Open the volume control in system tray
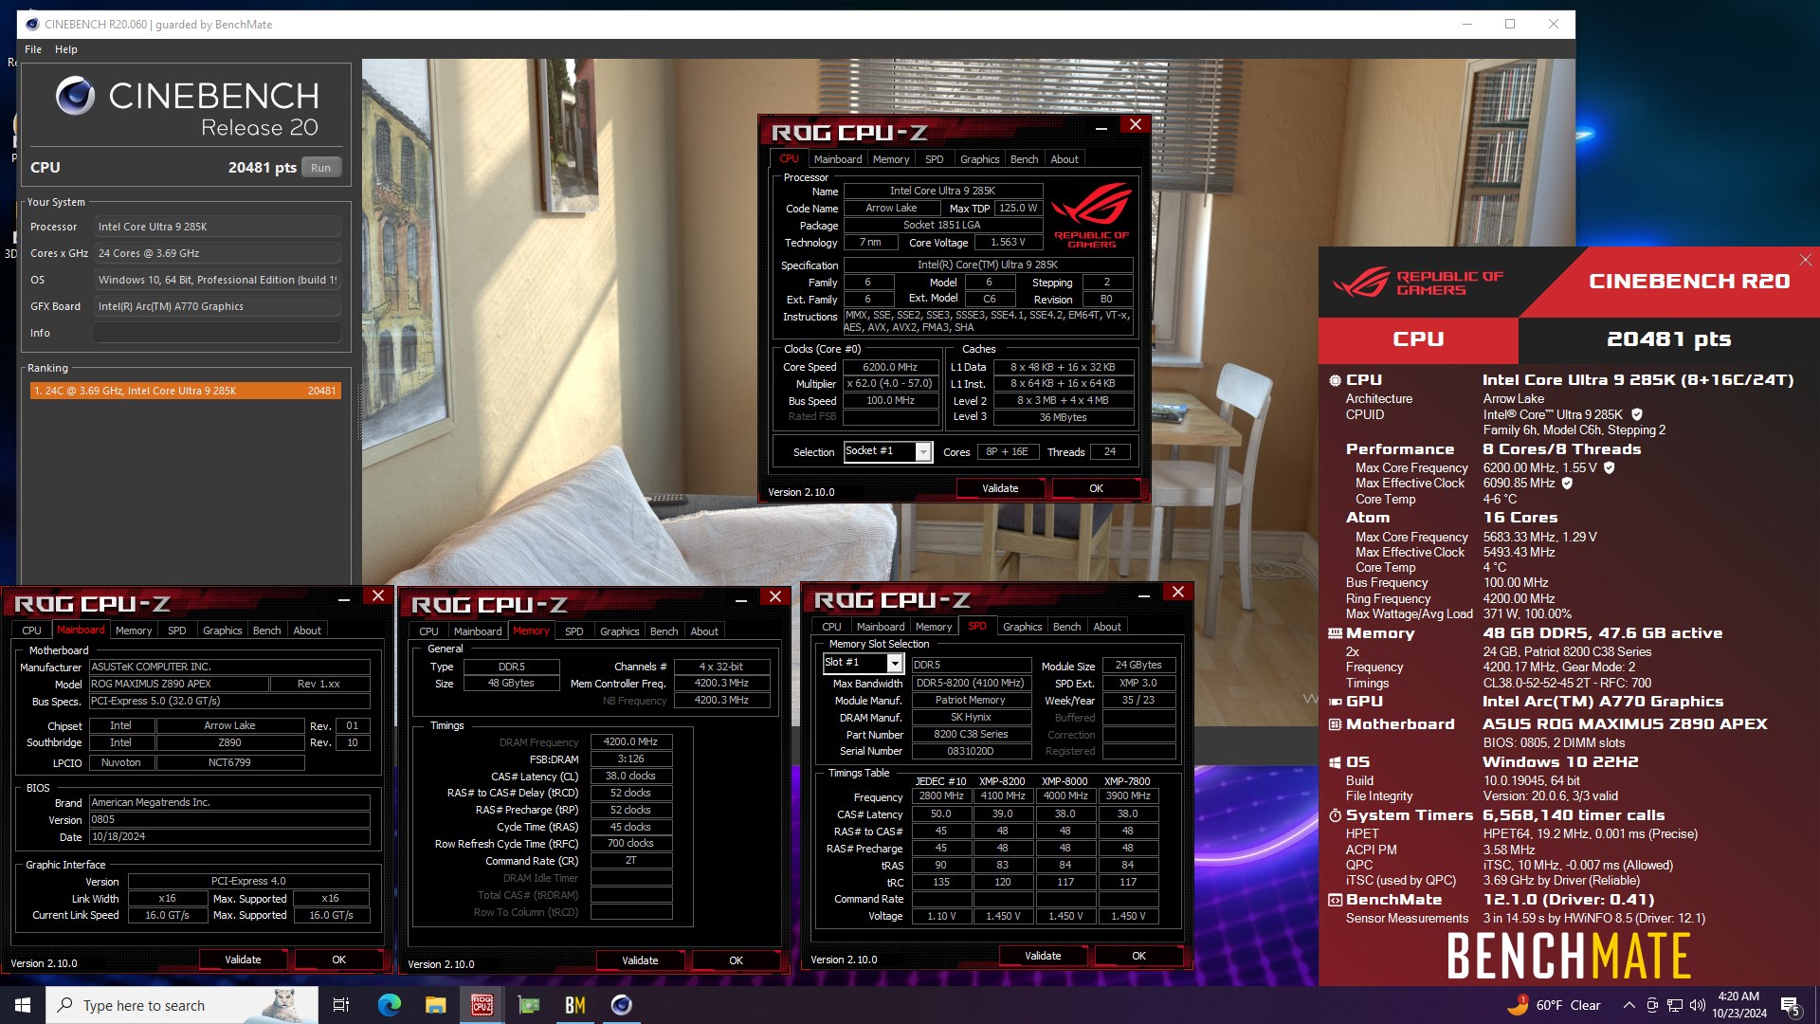Image resolution: width=1820 pixels, height=1024 pixels. [x=1697, y=1005]
